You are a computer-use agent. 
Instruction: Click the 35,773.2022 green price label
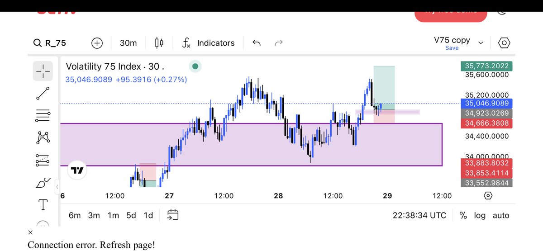(x=486, y=66)
